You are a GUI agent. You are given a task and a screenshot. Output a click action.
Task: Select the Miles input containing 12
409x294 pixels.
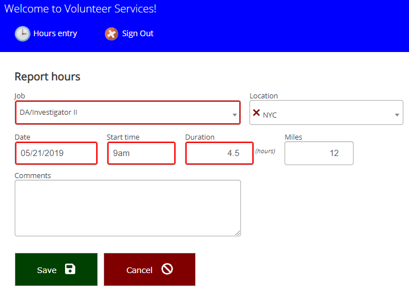click(318, 153)
